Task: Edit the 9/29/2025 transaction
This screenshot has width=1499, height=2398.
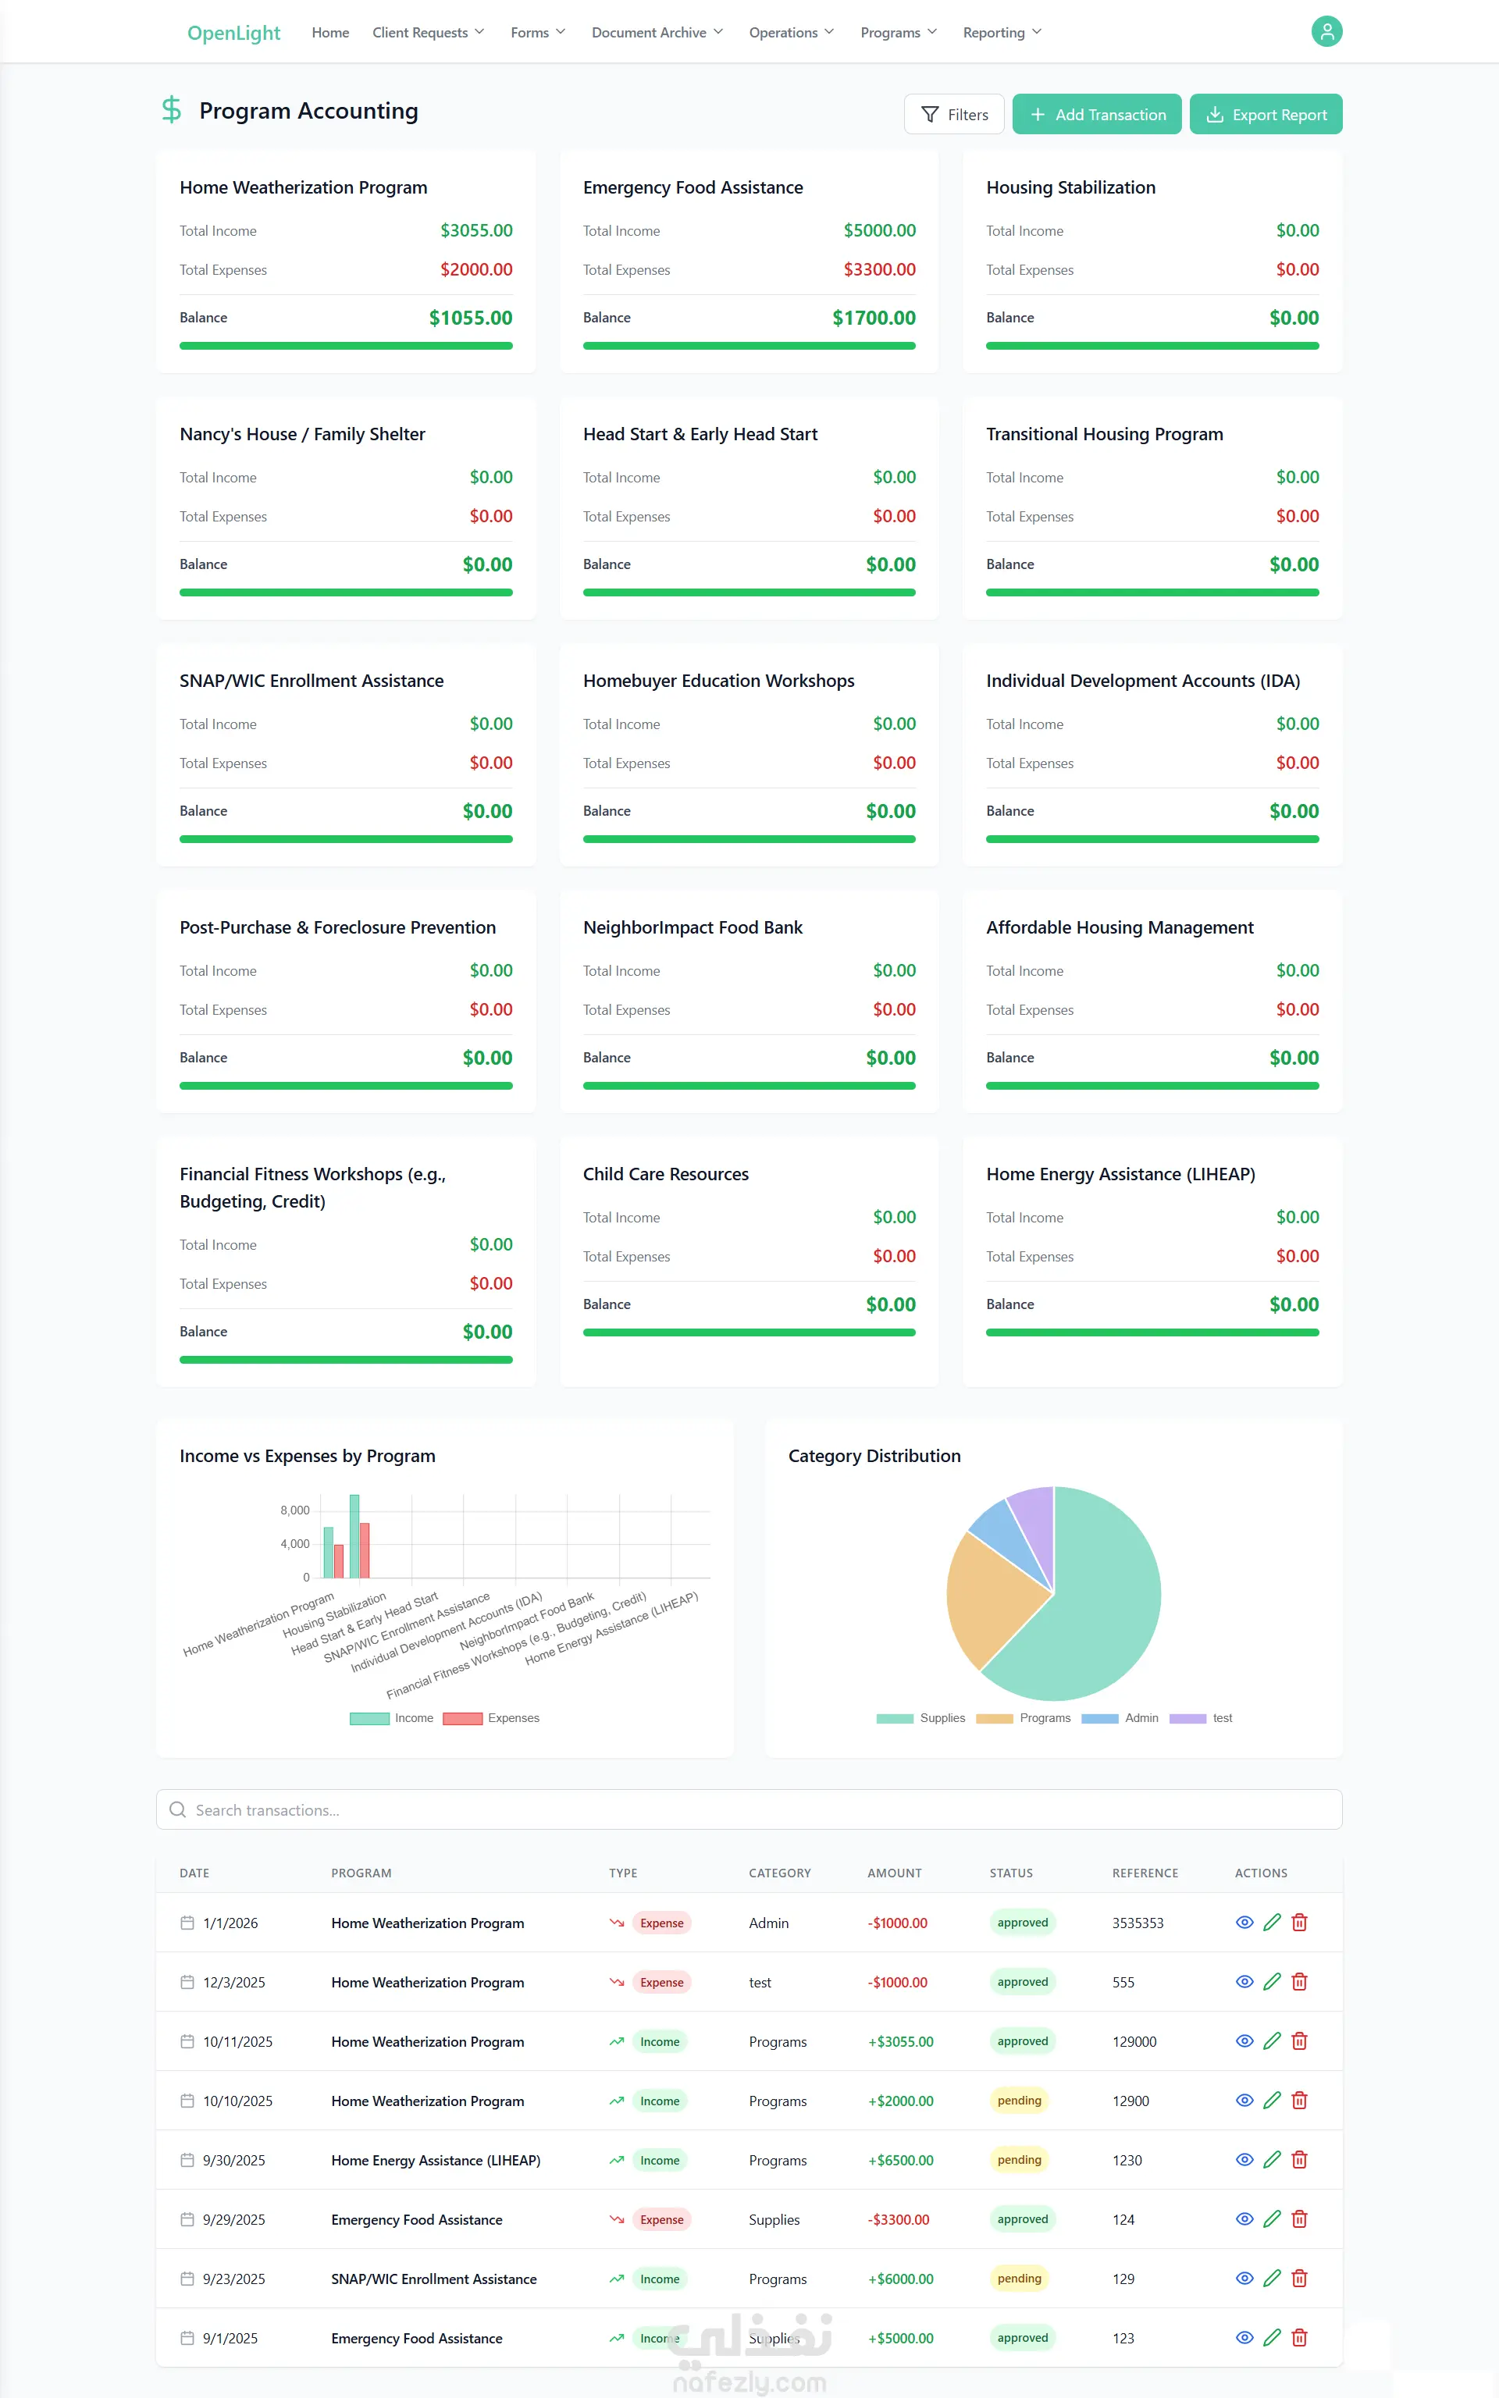Action: point(1272,2220)
